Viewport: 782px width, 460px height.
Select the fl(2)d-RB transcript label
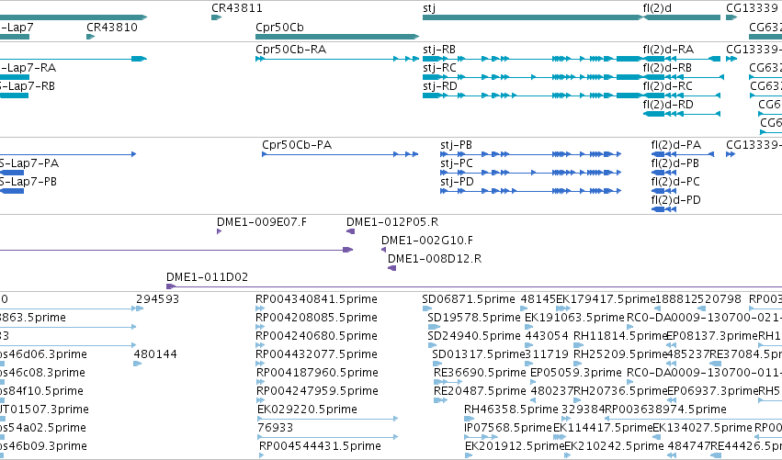coord(667,68)
